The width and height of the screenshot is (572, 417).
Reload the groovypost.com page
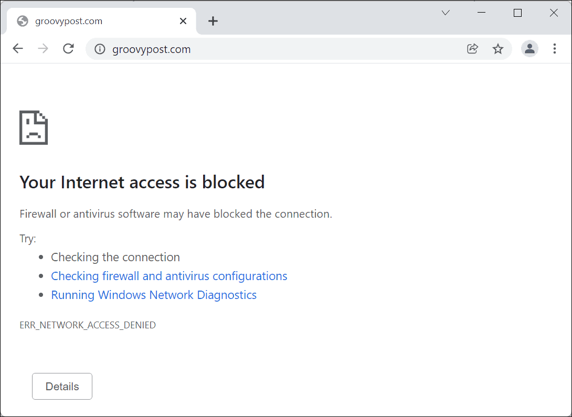[68, 48]
